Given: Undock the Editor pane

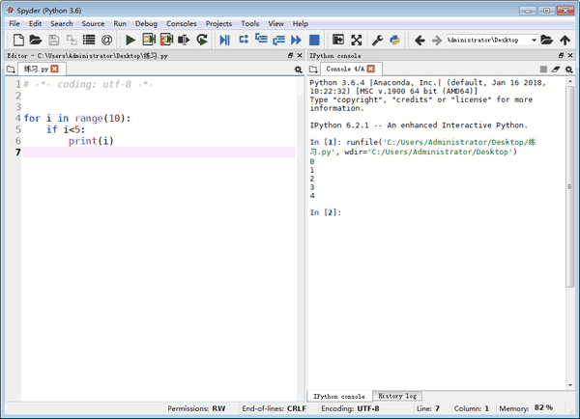Looking at the screenshot, I should click(290, 55).
